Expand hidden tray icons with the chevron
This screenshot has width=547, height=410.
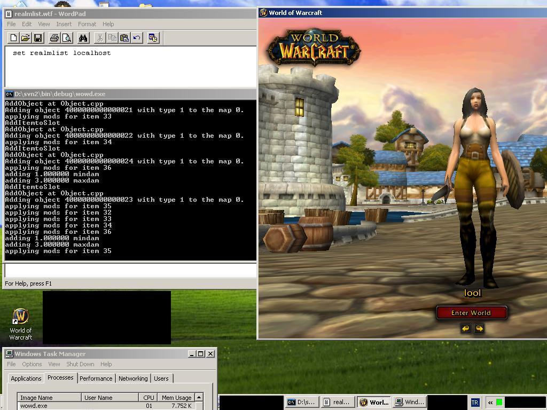pyautogui.click(x=490, y=403)
